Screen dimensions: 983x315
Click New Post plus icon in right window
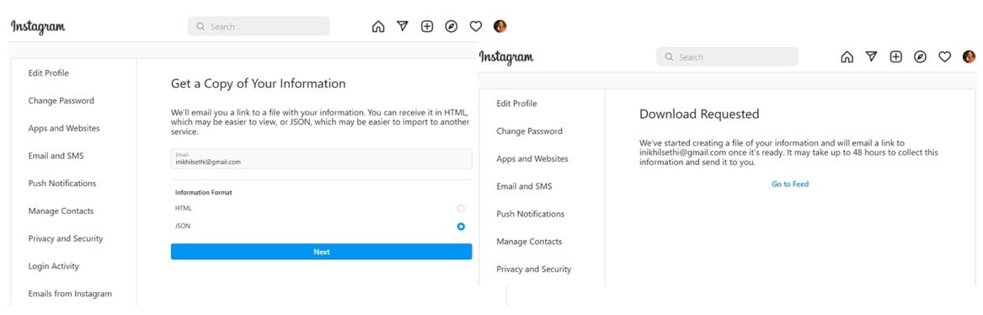click(x=896, y=57)
